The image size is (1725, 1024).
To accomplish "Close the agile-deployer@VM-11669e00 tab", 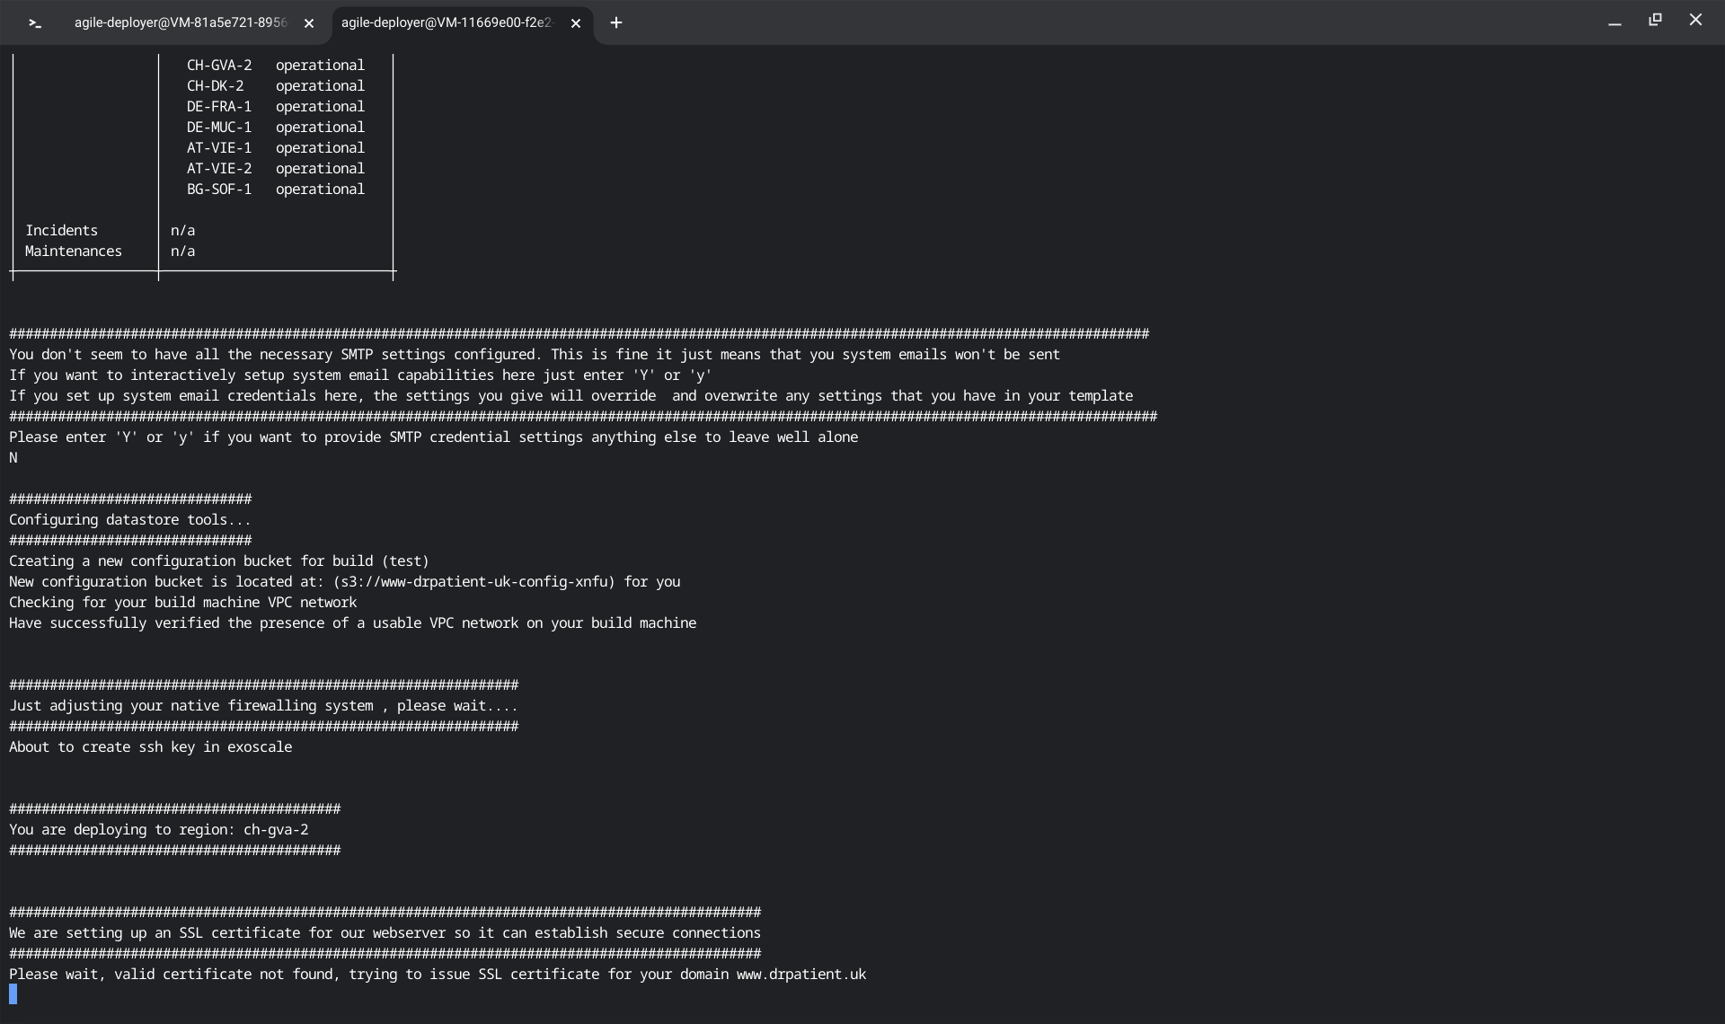I will pos(576,23).
